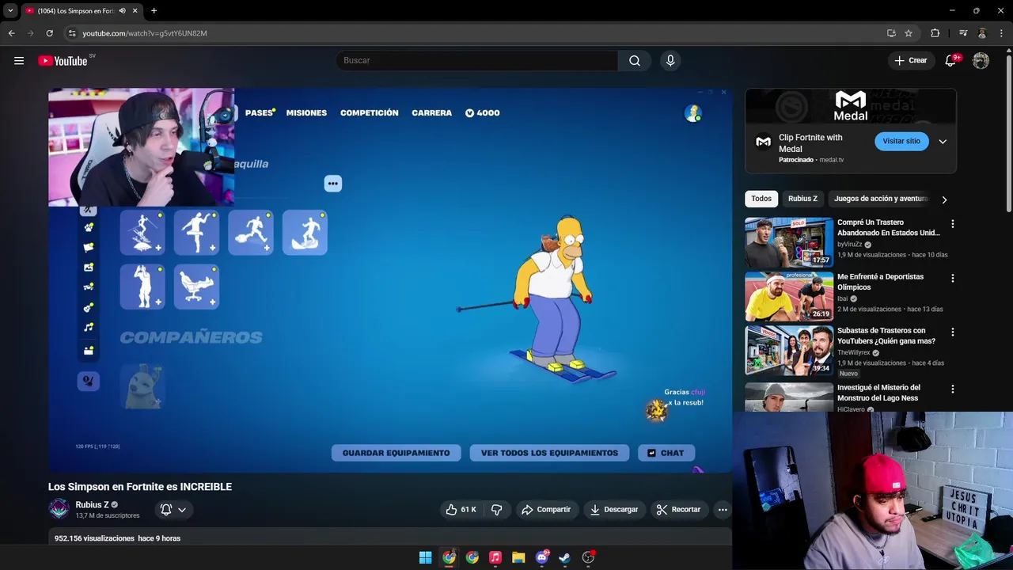Click the YouTube logo to go home

63,61
